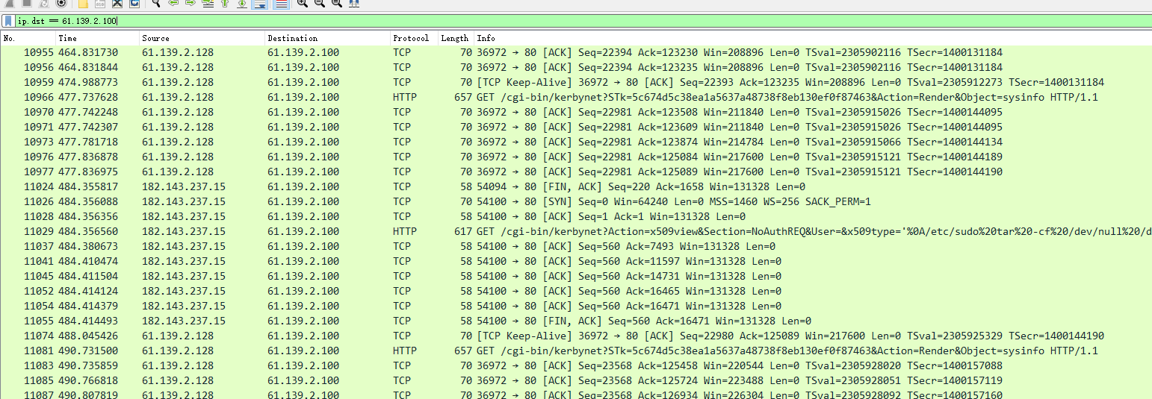
Task: Reload the capture file
Action: tap(134, 3)
